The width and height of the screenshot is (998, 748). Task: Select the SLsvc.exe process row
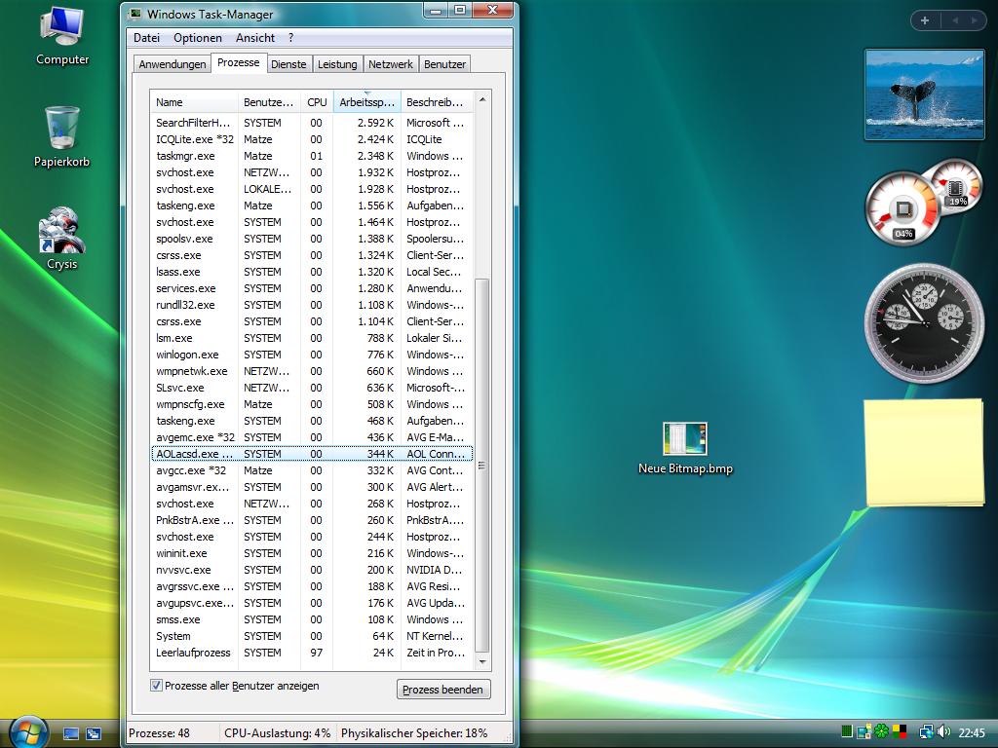click(312, 388)
